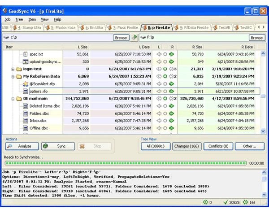Open the Tree menu
Viewport: 269px width, 209px height.
click(19, 20)
